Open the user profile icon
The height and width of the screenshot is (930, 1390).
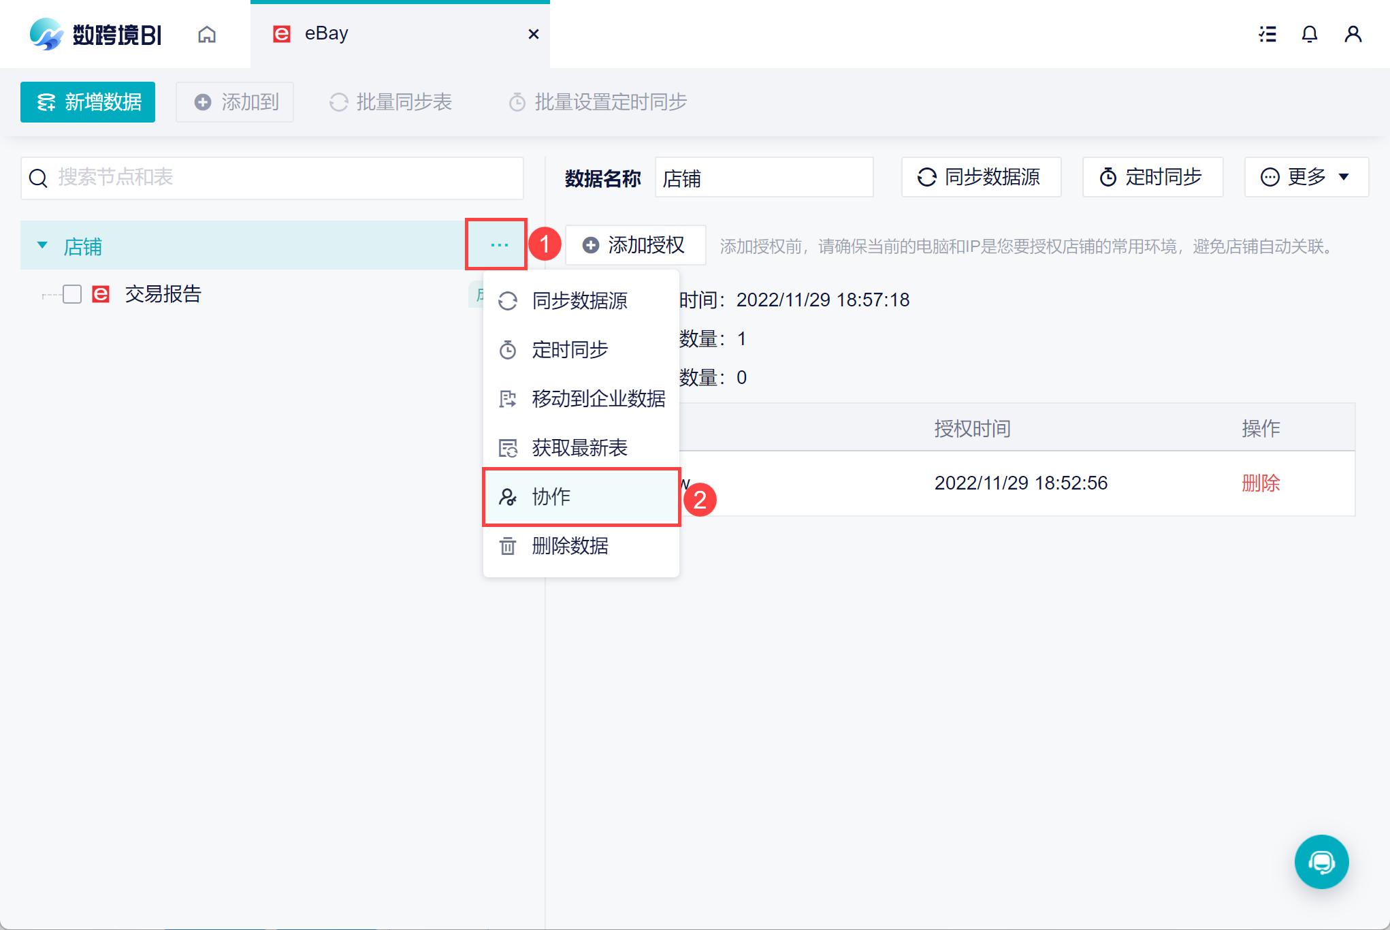click(1353, 34)
